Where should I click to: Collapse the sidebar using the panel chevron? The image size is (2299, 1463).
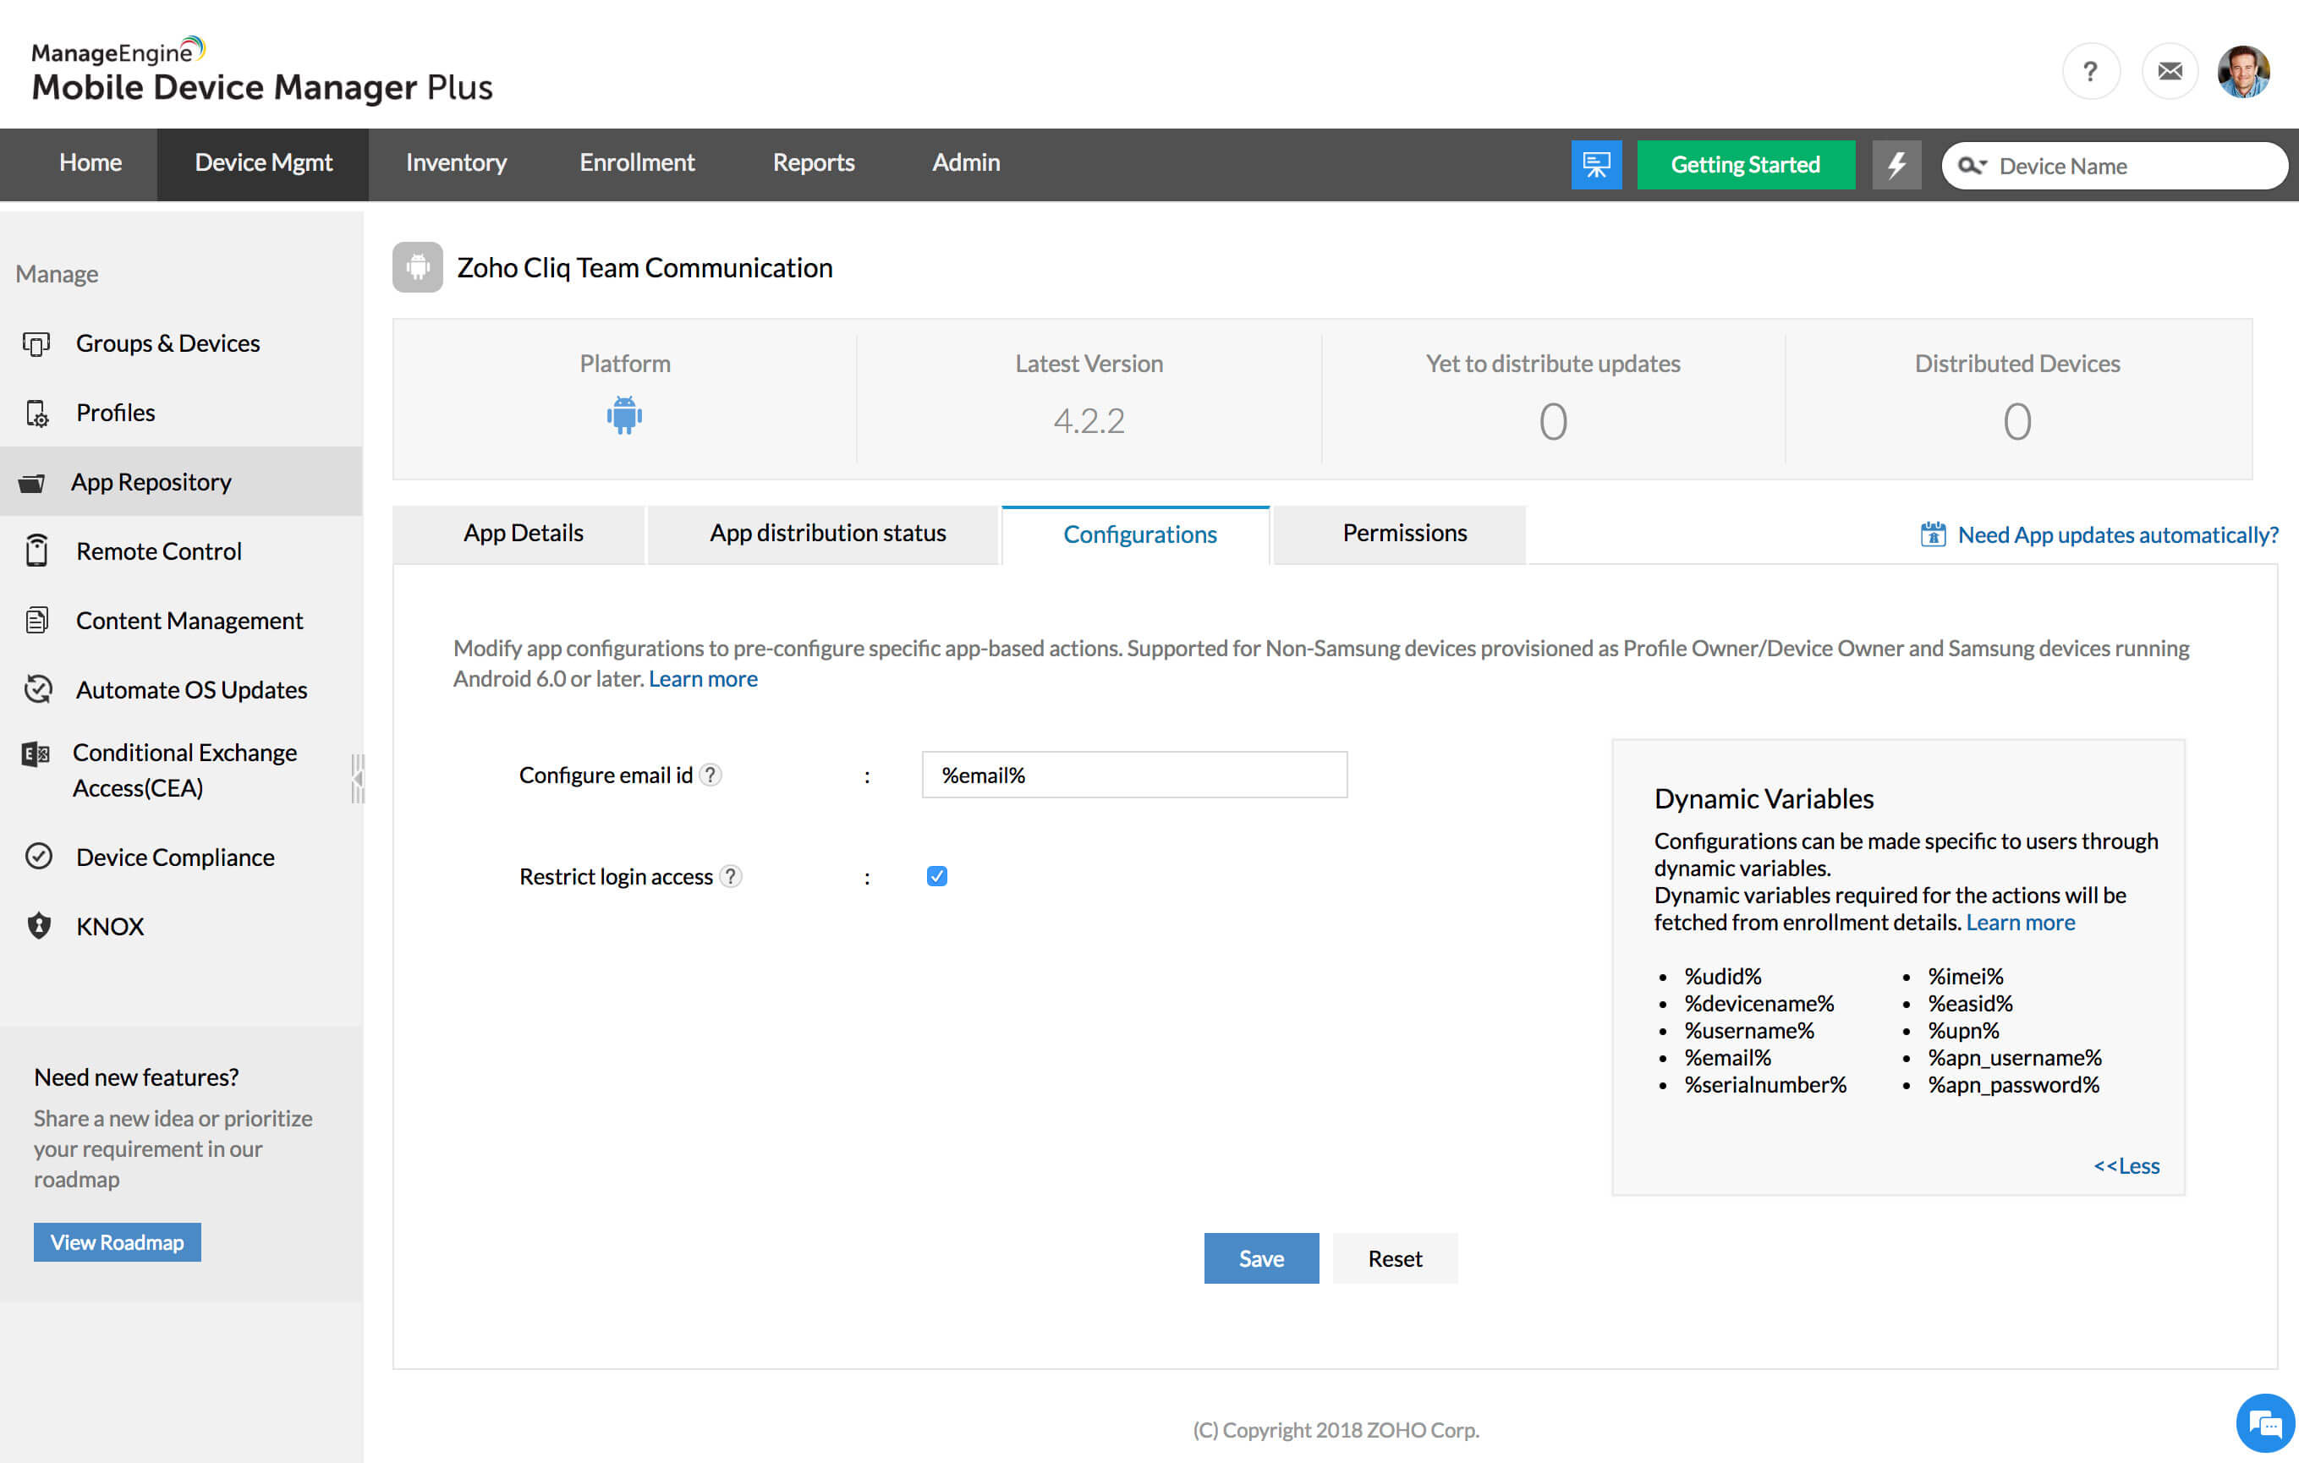pos(358,778)
